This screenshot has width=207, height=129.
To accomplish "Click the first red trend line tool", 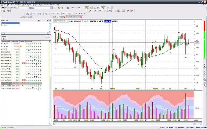I will pyautogui.click(x=90, y=11).
